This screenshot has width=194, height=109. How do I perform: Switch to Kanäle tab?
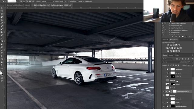(x=171, y=55)
